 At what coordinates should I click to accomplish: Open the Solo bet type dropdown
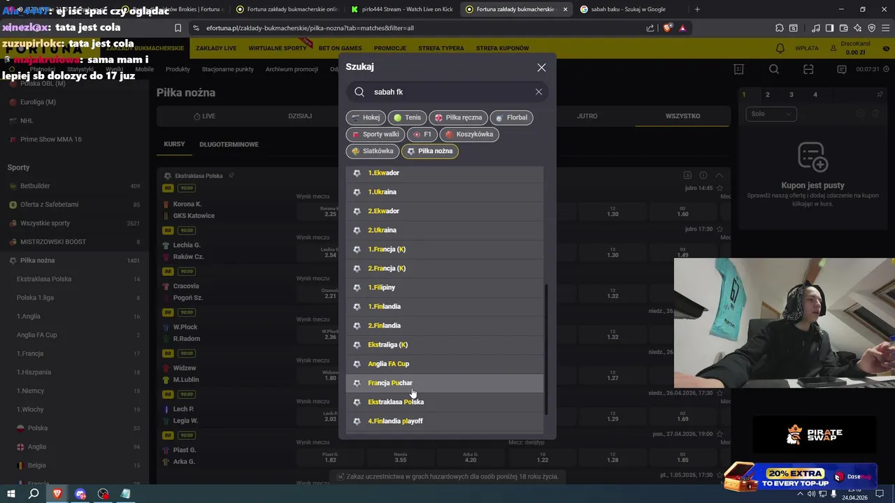771,114
